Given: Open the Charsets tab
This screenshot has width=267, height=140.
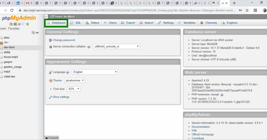Looking at the screenshot, I should [208, 23].
